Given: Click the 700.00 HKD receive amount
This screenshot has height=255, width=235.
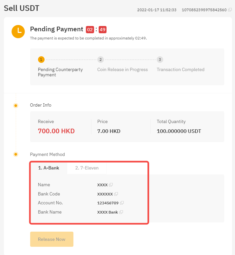Looking at the screenshot, I should pyautogui.click(x=56, y=131).
